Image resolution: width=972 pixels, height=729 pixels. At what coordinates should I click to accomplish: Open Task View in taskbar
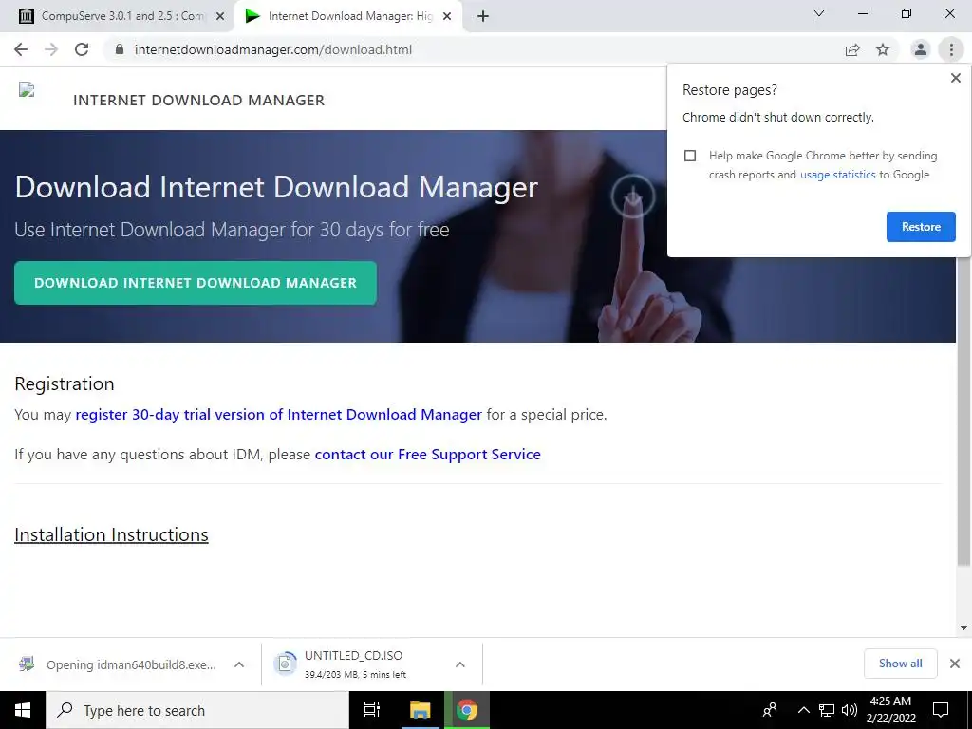[x=372, y=710]
